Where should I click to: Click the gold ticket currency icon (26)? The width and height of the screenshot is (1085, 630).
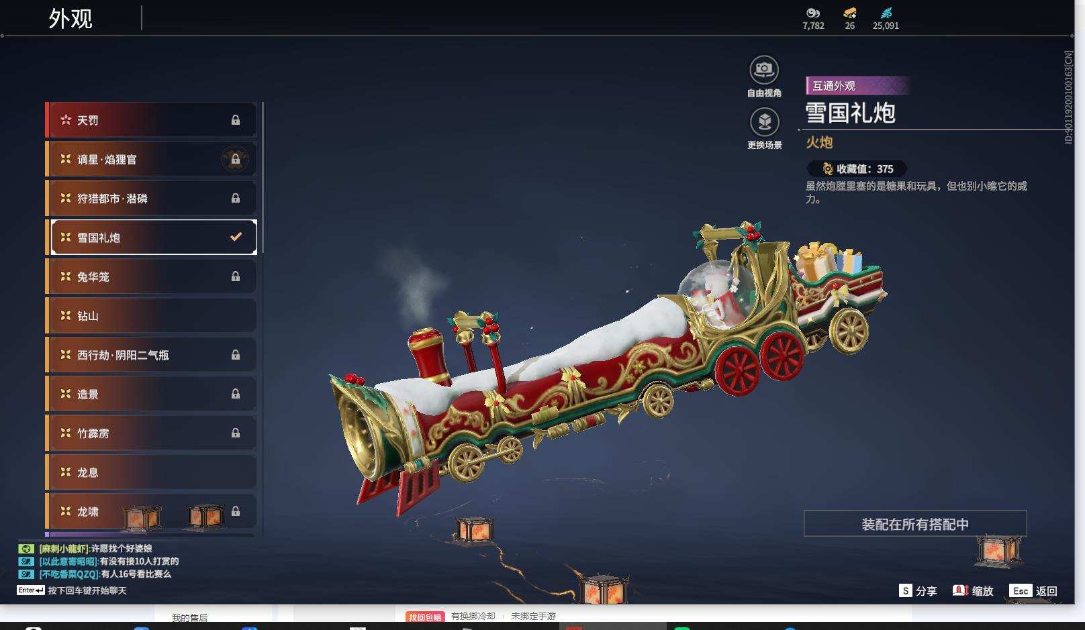pos(850,13)
